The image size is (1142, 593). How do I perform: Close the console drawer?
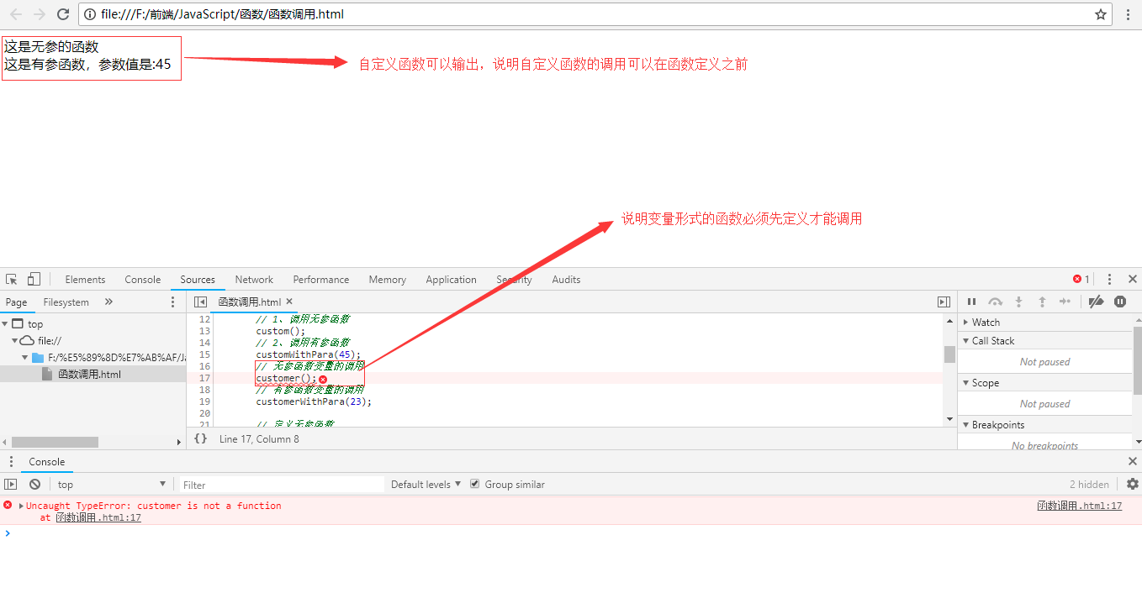1132,461
